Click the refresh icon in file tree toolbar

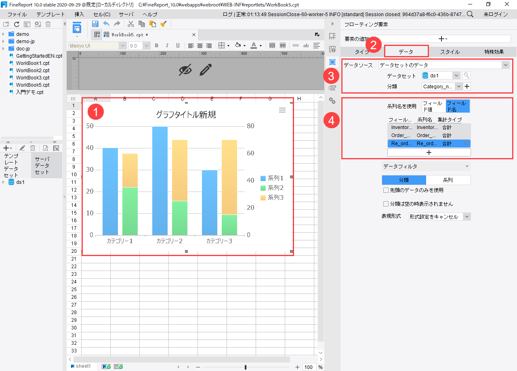[x=17, y=24]
